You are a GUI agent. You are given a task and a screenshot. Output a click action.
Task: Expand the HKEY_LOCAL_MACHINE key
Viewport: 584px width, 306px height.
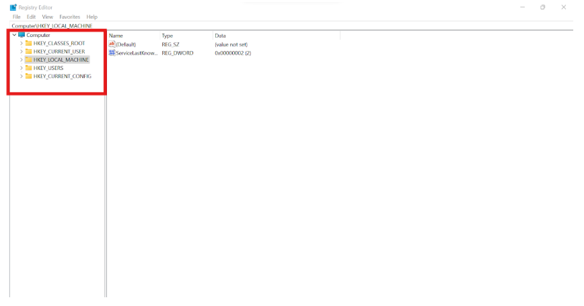[22, 60]
